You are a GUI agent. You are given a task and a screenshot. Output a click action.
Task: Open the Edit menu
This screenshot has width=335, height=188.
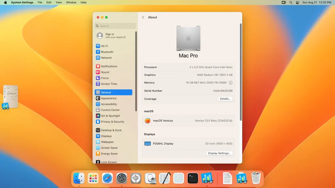(49, 3)
